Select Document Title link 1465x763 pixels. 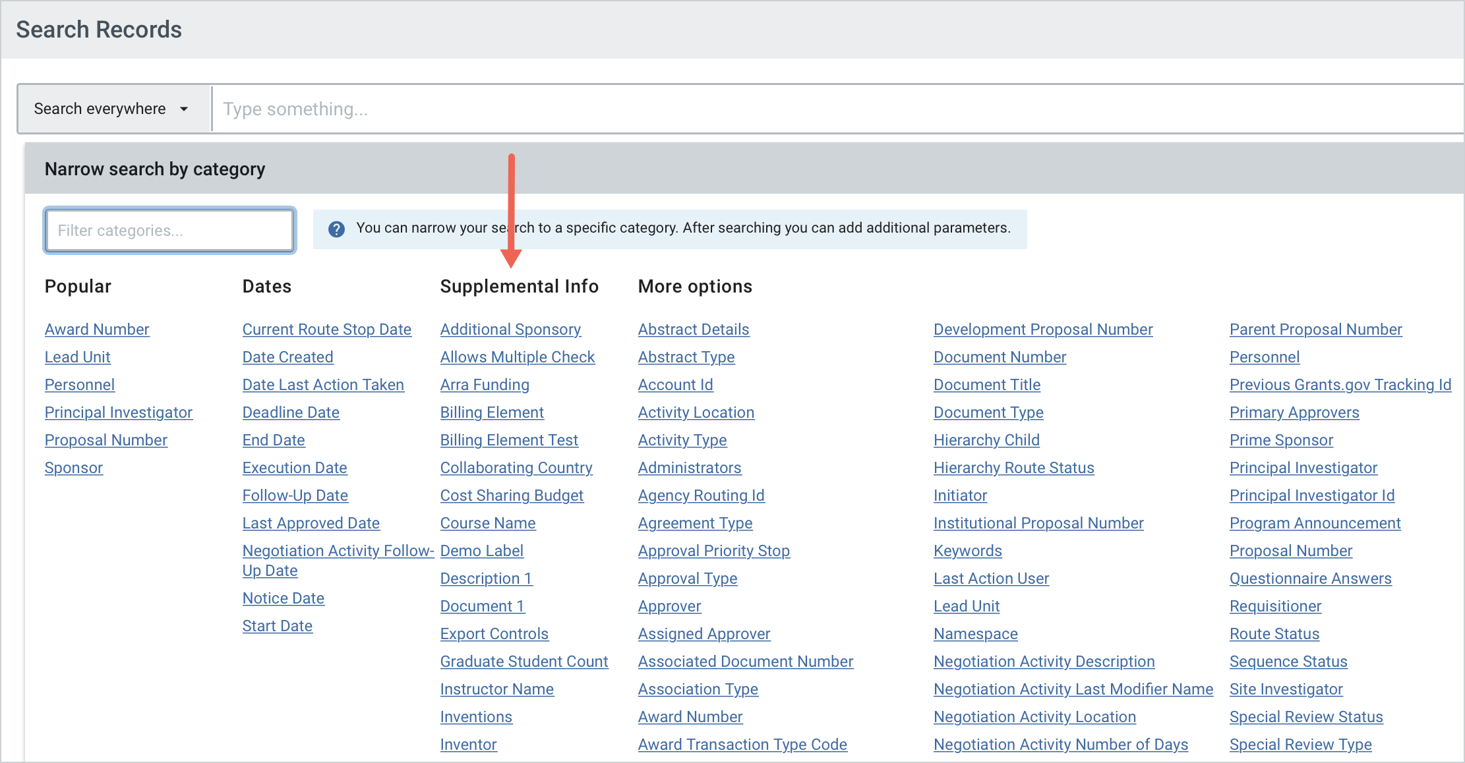(987, 385)
